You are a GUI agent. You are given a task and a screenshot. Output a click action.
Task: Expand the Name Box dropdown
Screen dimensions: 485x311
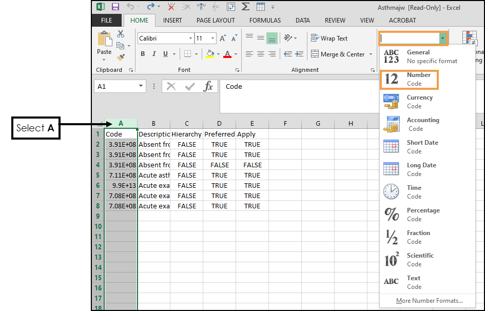coord(141,87)
